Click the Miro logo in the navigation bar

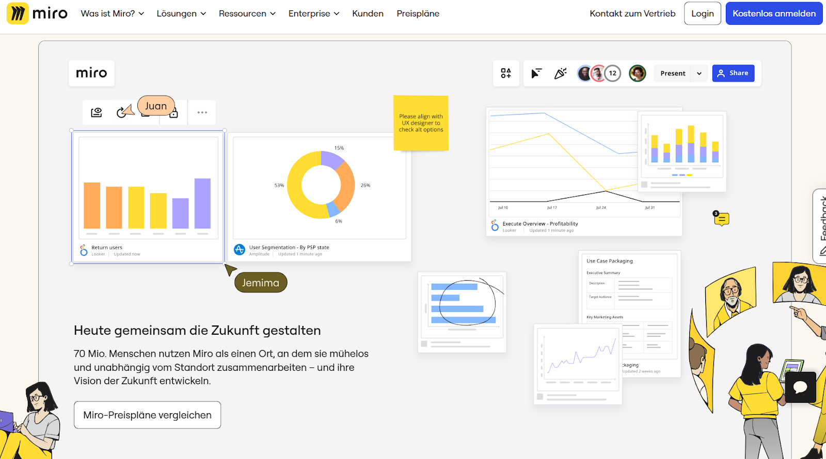click(x=37, y=13)
